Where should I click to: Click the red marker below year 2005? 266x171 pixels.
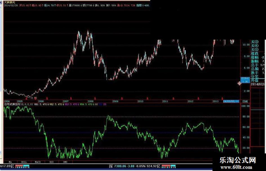[26, 98]
